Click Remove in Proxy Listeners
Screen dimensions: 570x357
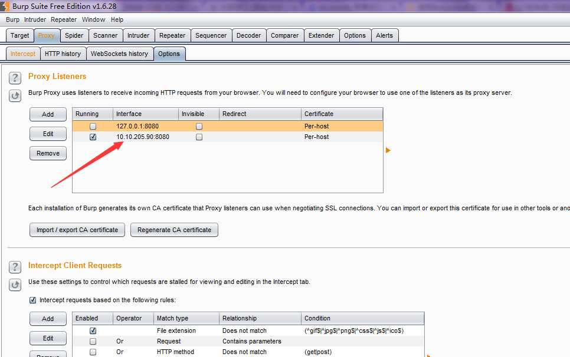48,153
